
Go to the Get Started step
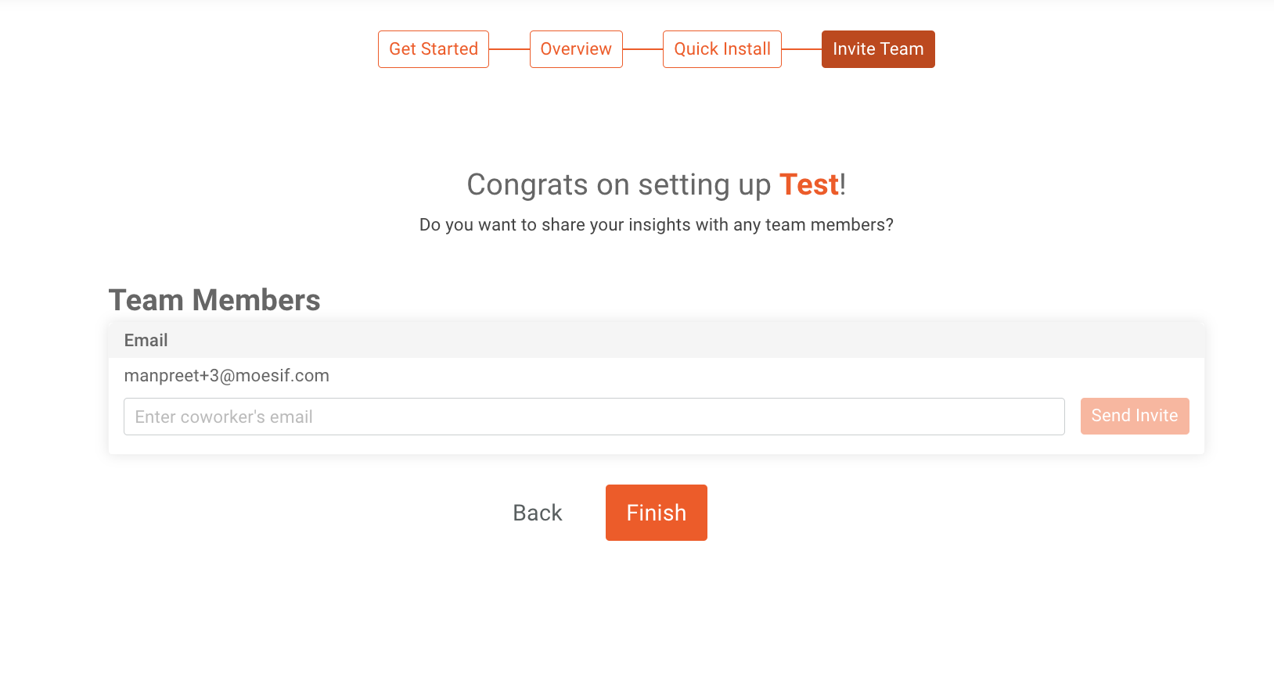[434, 49]
